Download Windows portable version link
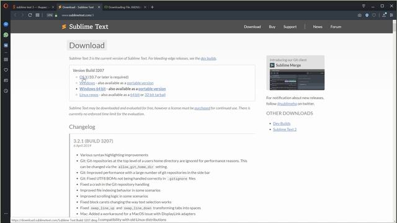397x223 pixels. coord(140,83)
